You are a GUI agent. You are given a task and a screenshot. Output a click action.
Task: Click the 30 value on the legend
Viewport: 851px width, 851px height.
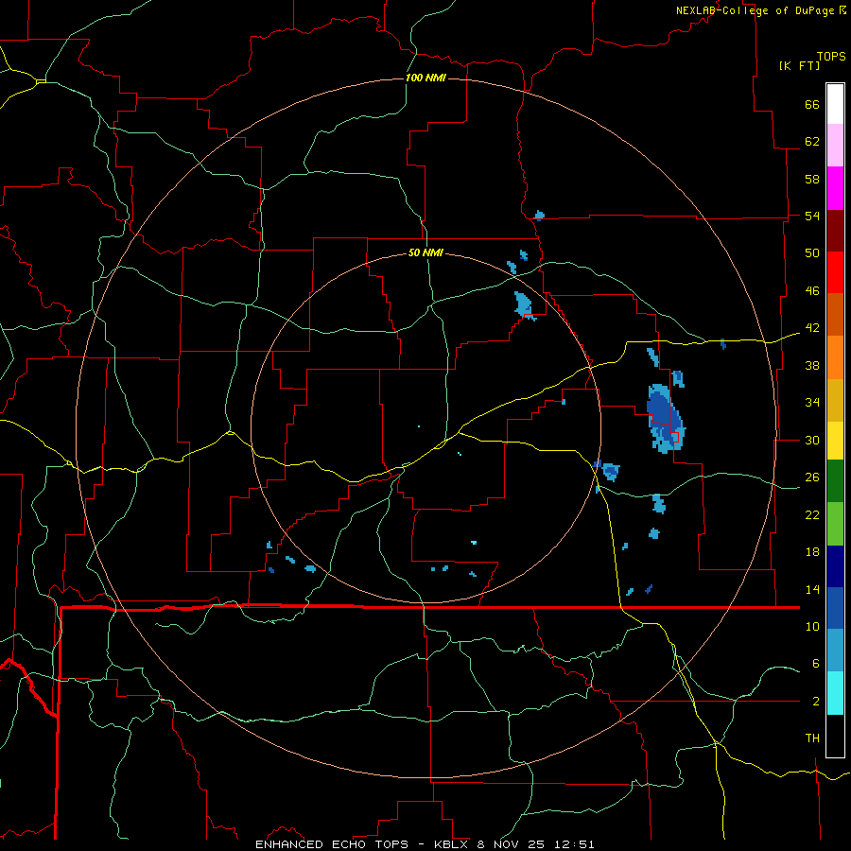click(812, 440)
